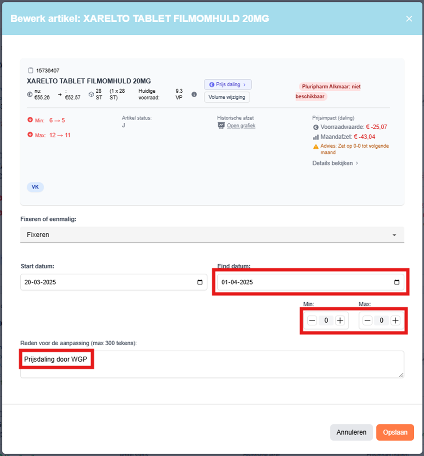Click the Min quantity number field
Viewport: 424px width, 456px height.
click(x=326, y=321)
